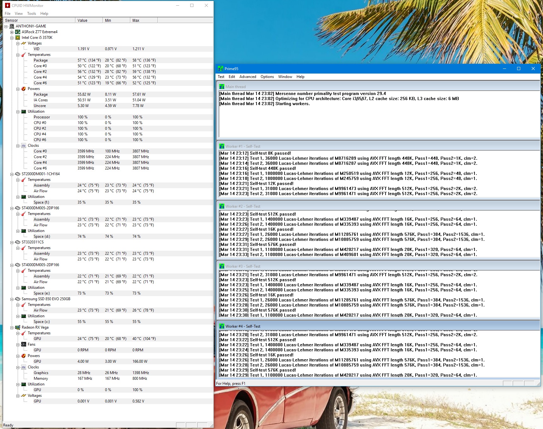543x429 pixels.
Task: Click the Prime95 title bar icon
Action: [221, 69]
